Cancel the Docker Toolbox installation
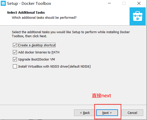The height and width of the screenshot is (120, 147). [132, 113]
